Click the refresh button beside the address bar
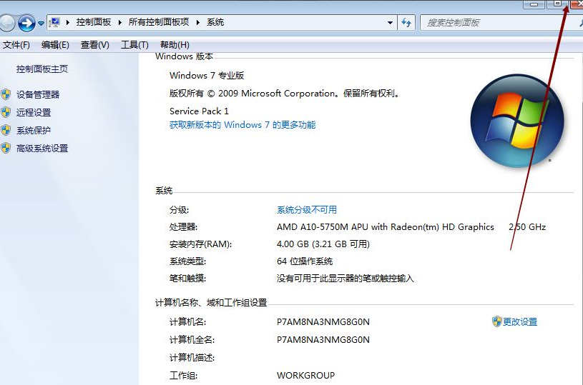583x385 pixels. tap(406, 23)
